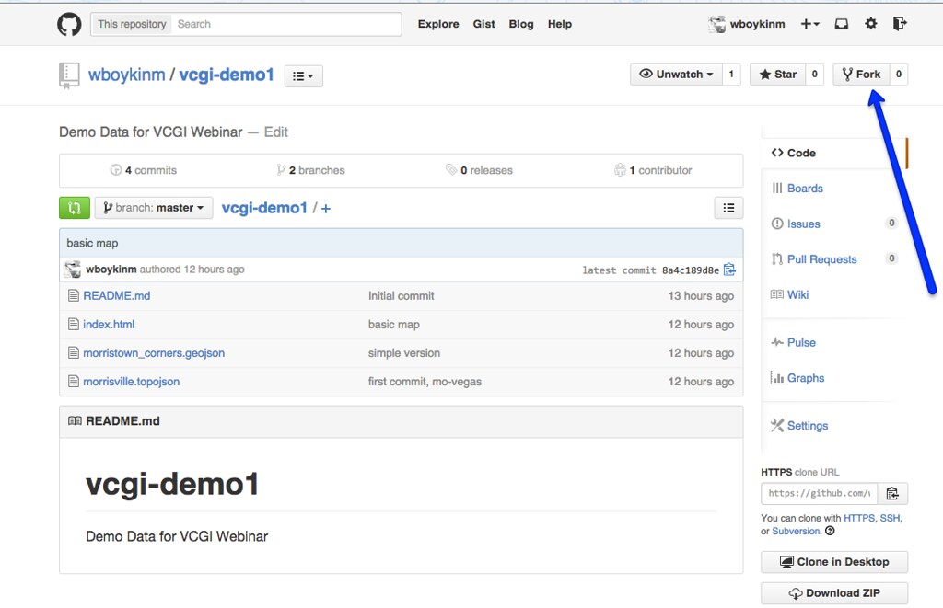Open clone URL help question icon
Viewport: 943px width, 608px height.
point(830,531)
